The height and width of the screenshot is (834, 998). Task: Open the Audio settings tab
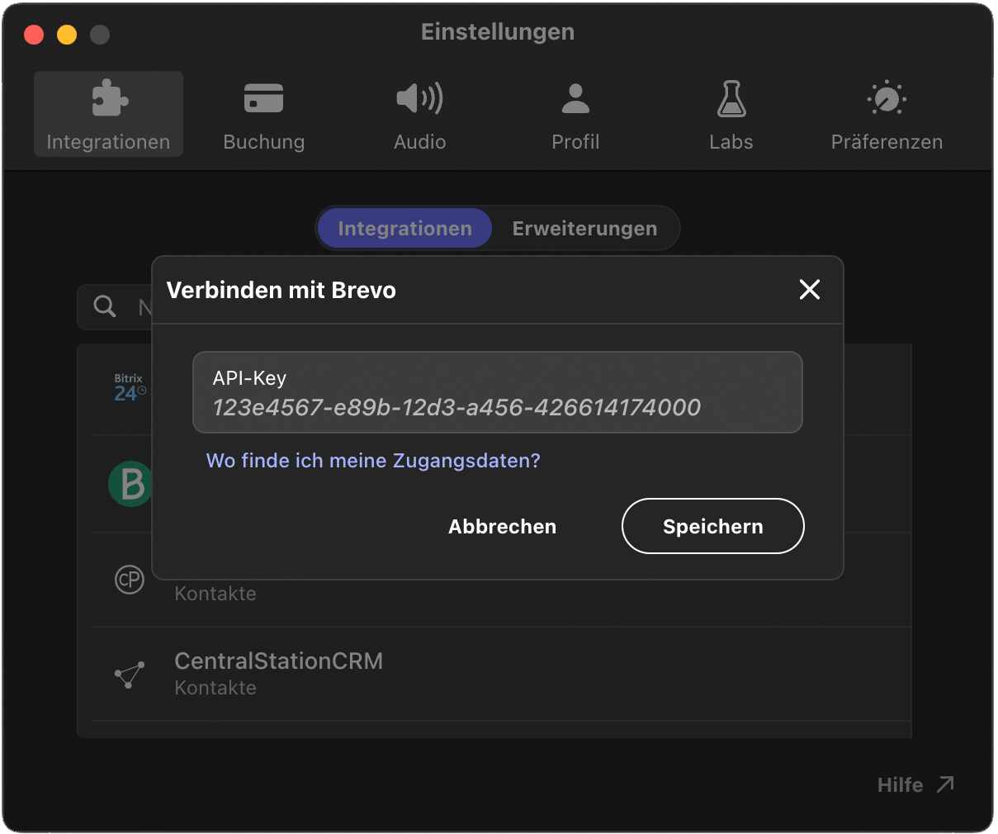(x=419, y=114)
